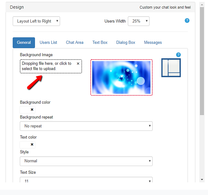Open the Background repeat dropdown

click(x=86, y=126)
